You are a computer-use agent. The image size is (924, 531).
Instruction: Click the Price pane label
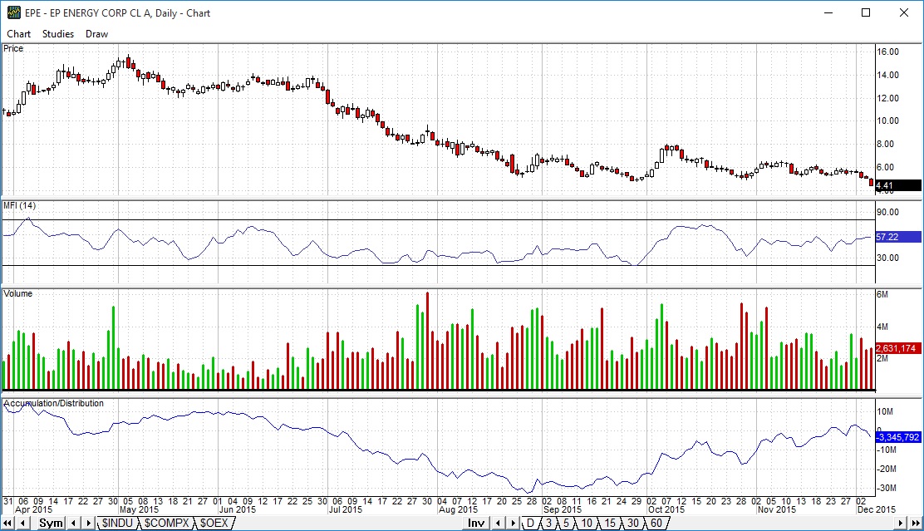click(13, 48)
